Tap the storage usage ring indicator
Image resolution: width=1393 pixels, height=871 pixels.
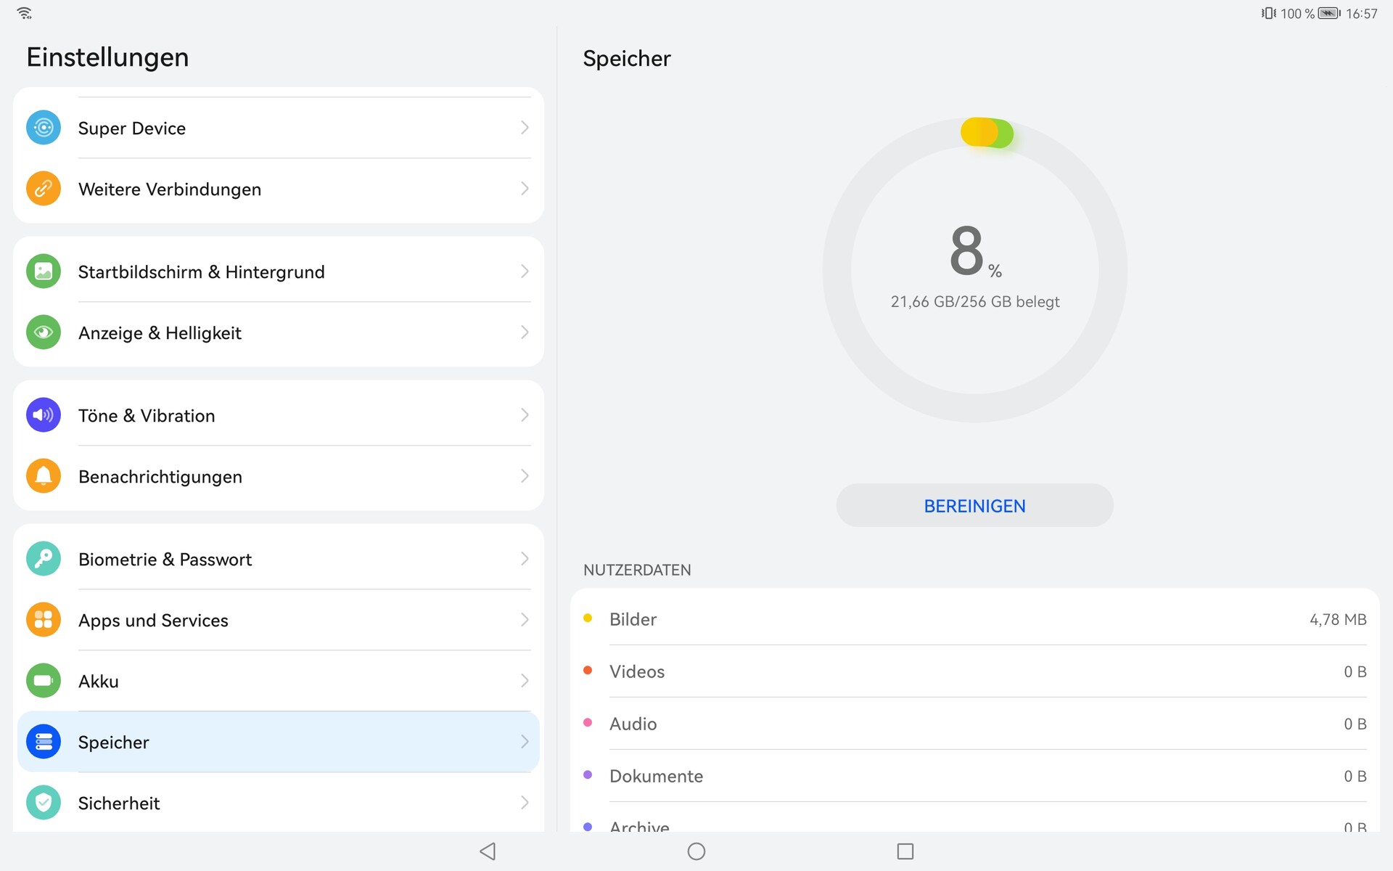pyautogui.click(x=974, y=270)
